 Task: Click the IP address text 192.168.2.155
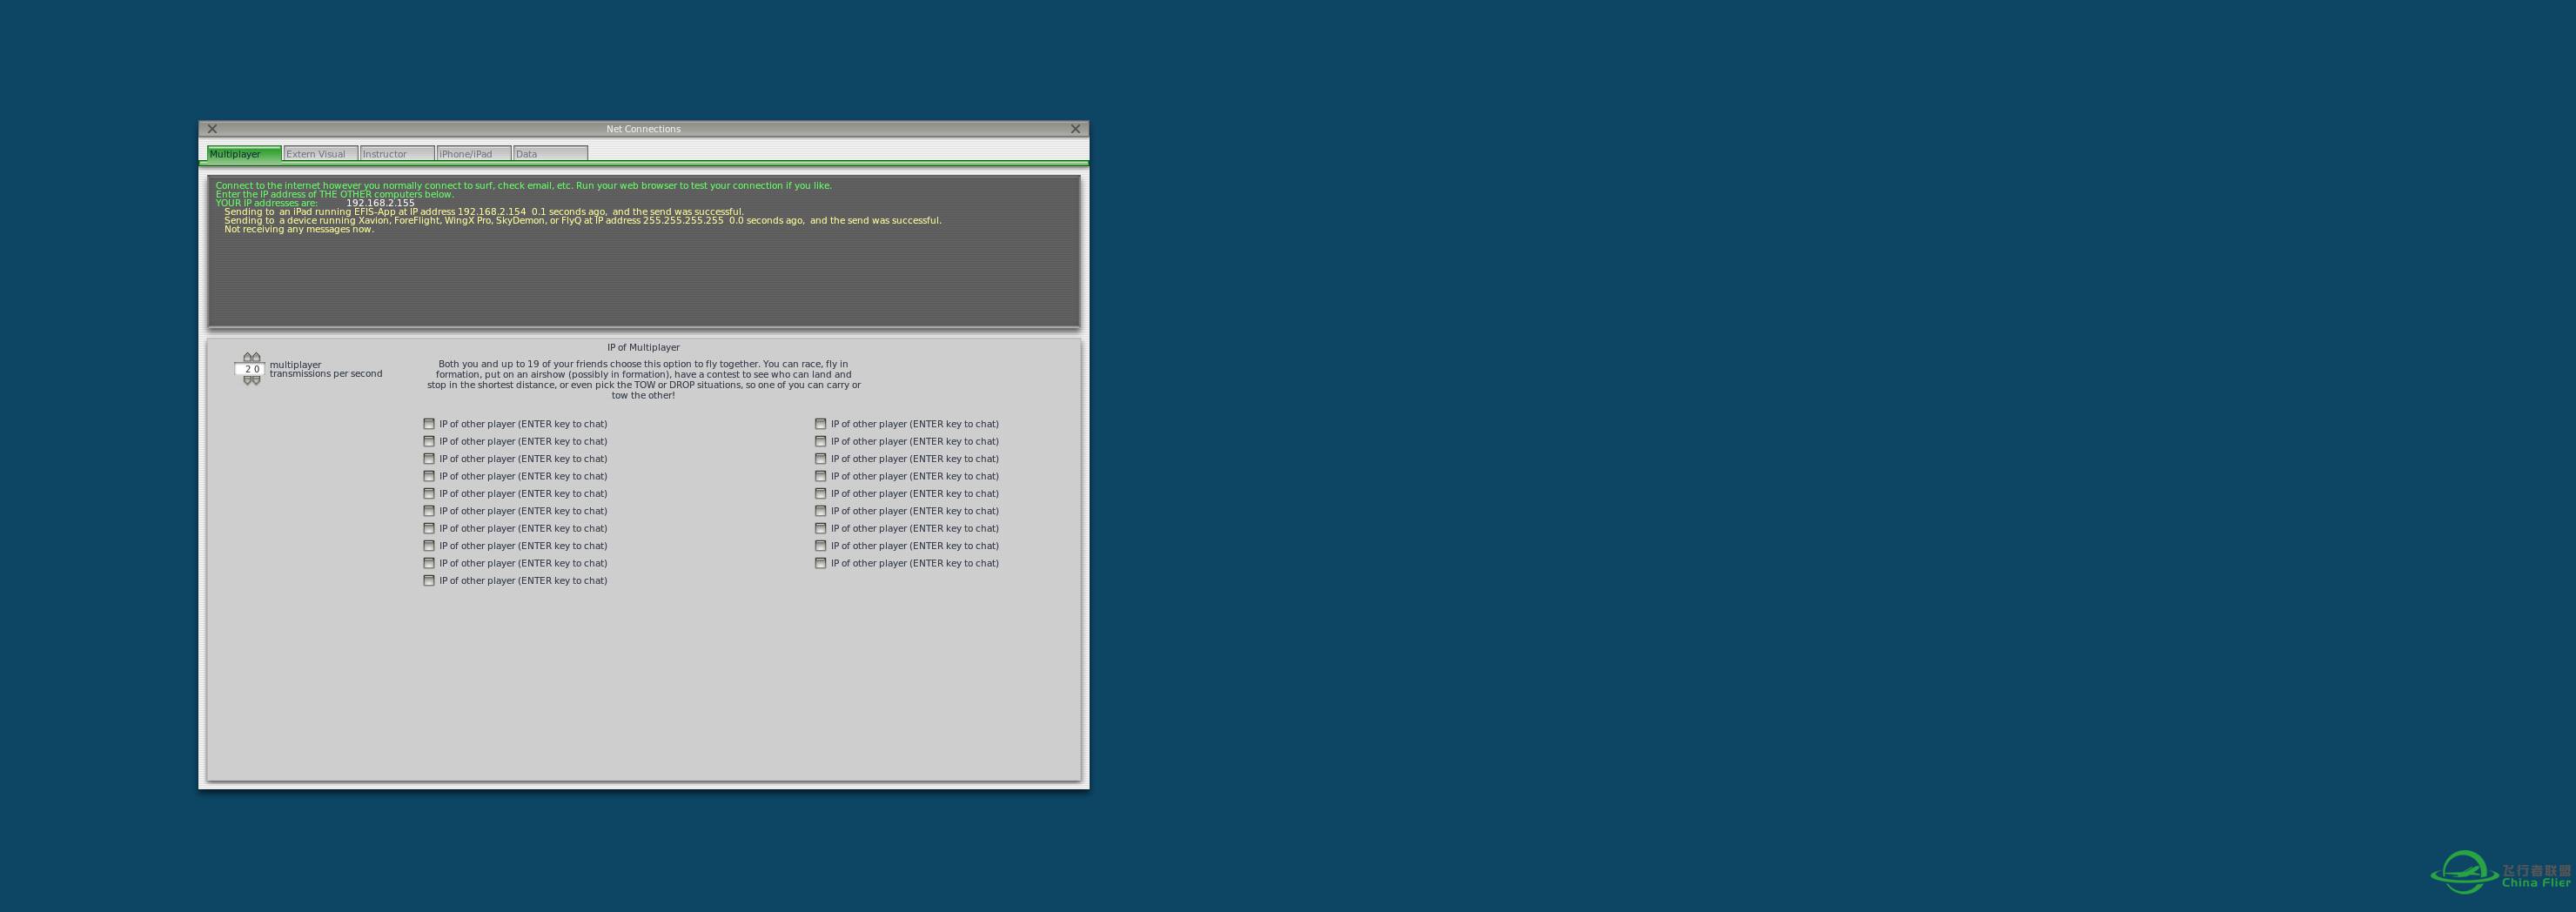(380, 203)
